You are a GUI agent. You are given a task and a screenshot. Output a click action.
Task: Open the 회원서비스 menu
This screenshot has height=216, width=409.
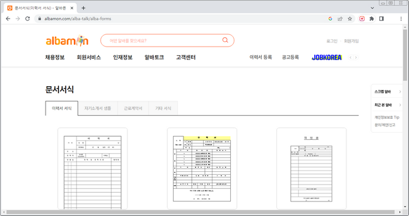[x=89, y=58]
